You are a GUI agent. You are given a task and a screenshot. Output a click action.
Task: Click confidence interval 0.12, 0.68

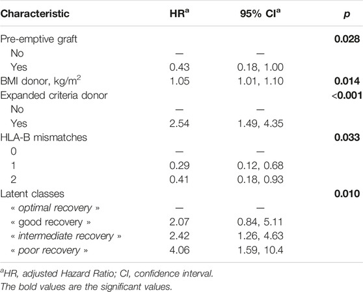point(260,166)
